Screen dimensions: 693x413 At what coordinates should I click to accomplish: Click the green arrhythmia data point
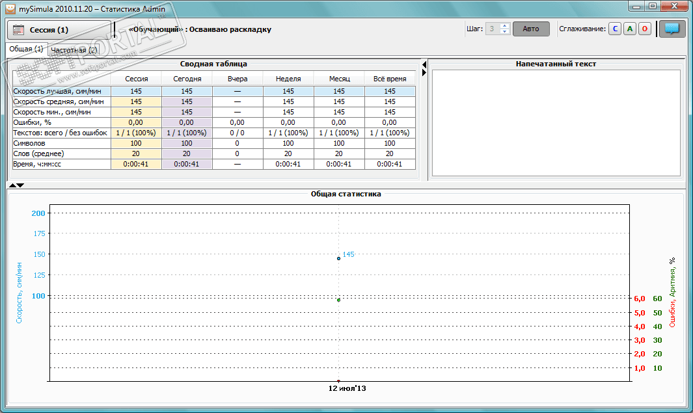click(338, 300)
